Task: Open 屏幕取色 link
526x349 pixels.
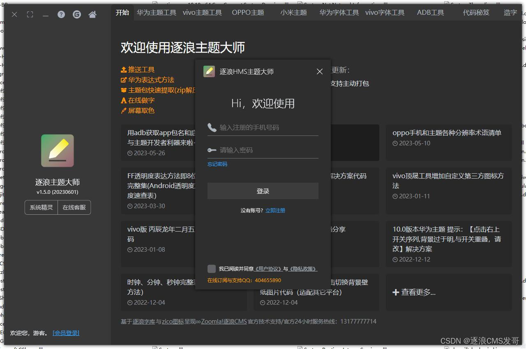Action: coord(141,111)
